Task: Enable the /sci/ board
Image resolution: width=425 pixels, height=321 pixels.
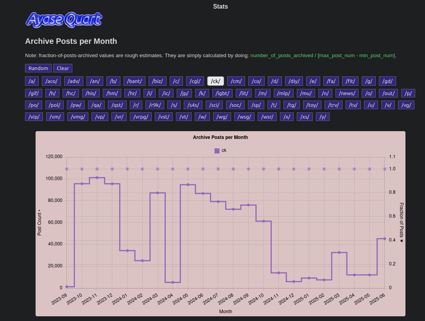Action: pyautogui.click(x=214, y=105)
